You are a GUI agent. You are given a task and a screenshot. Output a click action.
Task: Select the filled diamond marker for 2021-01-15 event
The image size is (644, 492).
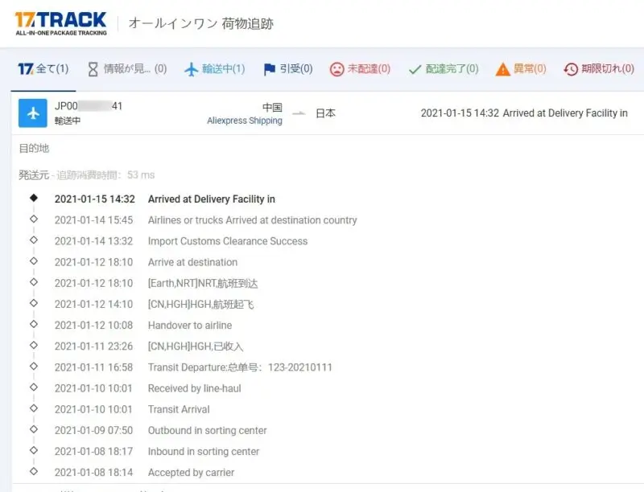tap(33, 199)
